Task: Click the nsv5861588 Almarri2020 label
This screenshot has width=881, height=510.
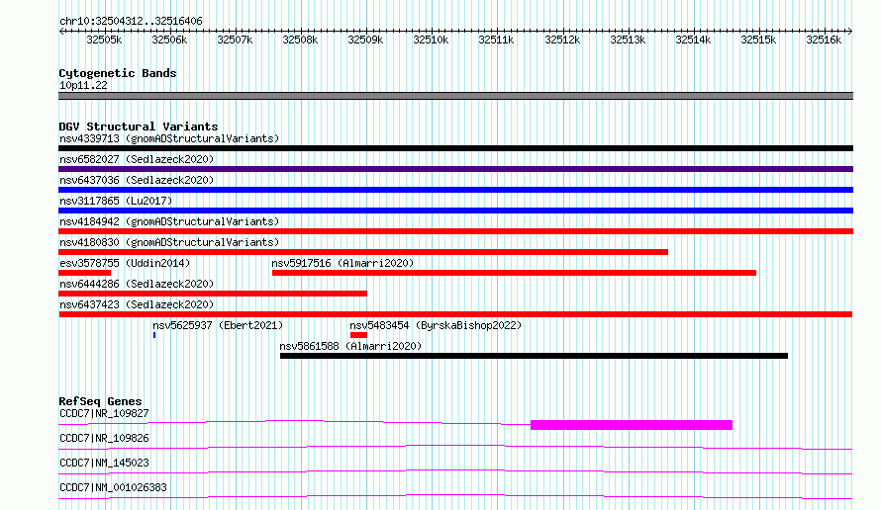Action: pyautogui.click(x=350, y=346)
